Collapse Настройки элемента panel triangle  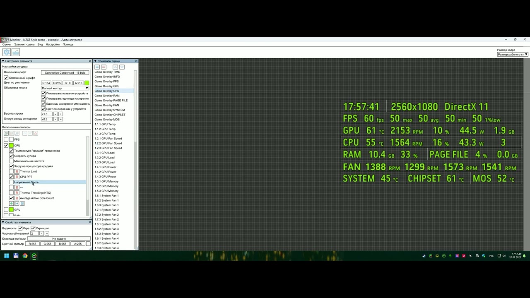point(3,61)
